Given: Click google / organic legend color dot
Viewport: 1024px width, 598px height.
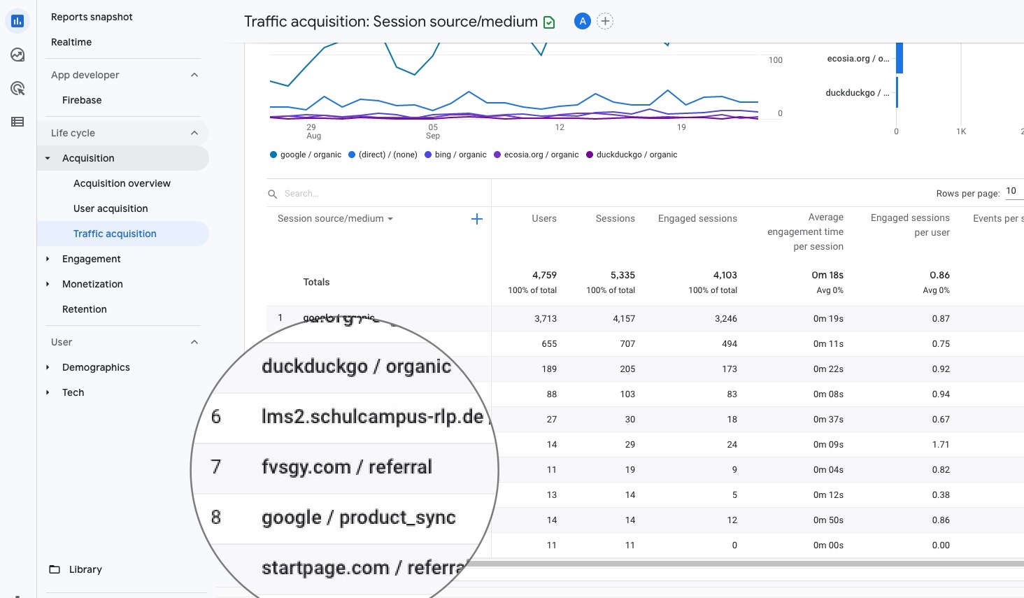Looking at the screenshot, I should pyautogui.click(x=273, y=155).
